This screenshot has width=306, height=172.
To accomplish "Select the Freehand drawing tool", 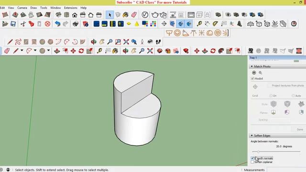I will click(18, 42).
